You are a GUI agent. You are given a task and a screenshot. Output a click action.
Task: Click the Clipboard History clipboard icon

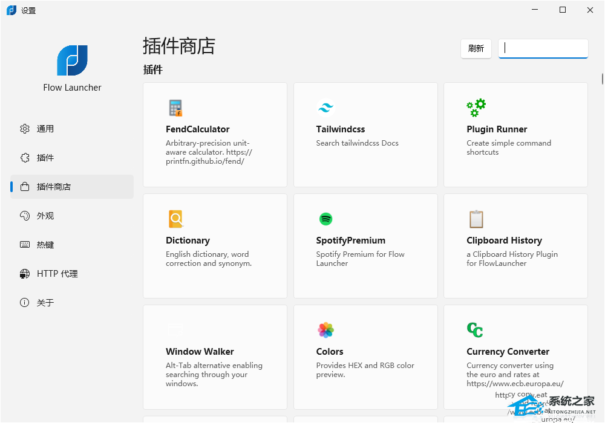point(476,219)
